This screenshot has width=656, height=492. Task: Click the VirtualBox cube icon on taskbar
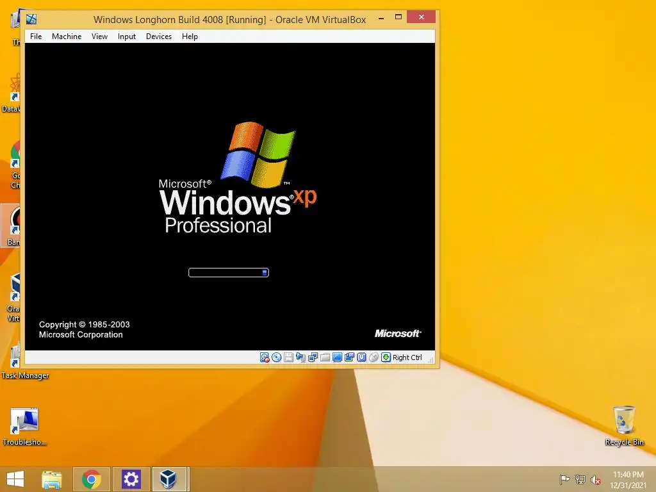(169, 479)
